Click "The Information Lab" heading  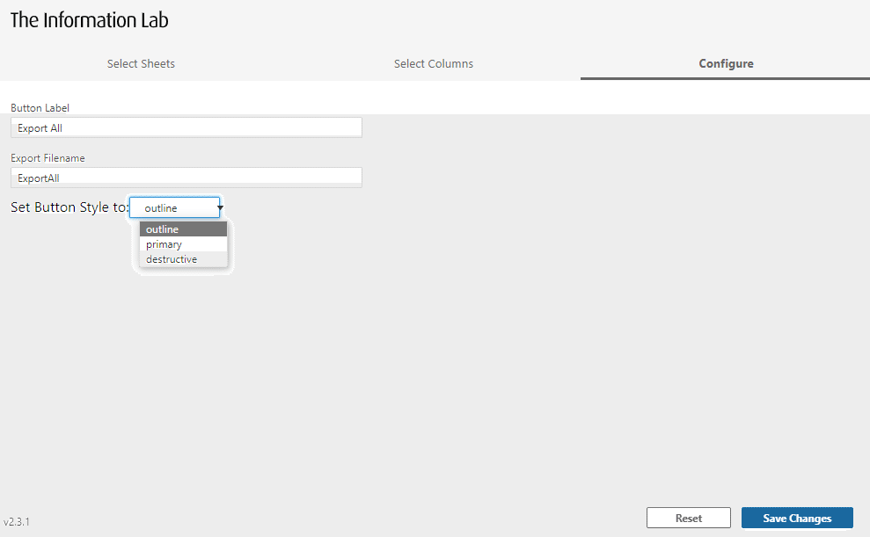point(89,19)
